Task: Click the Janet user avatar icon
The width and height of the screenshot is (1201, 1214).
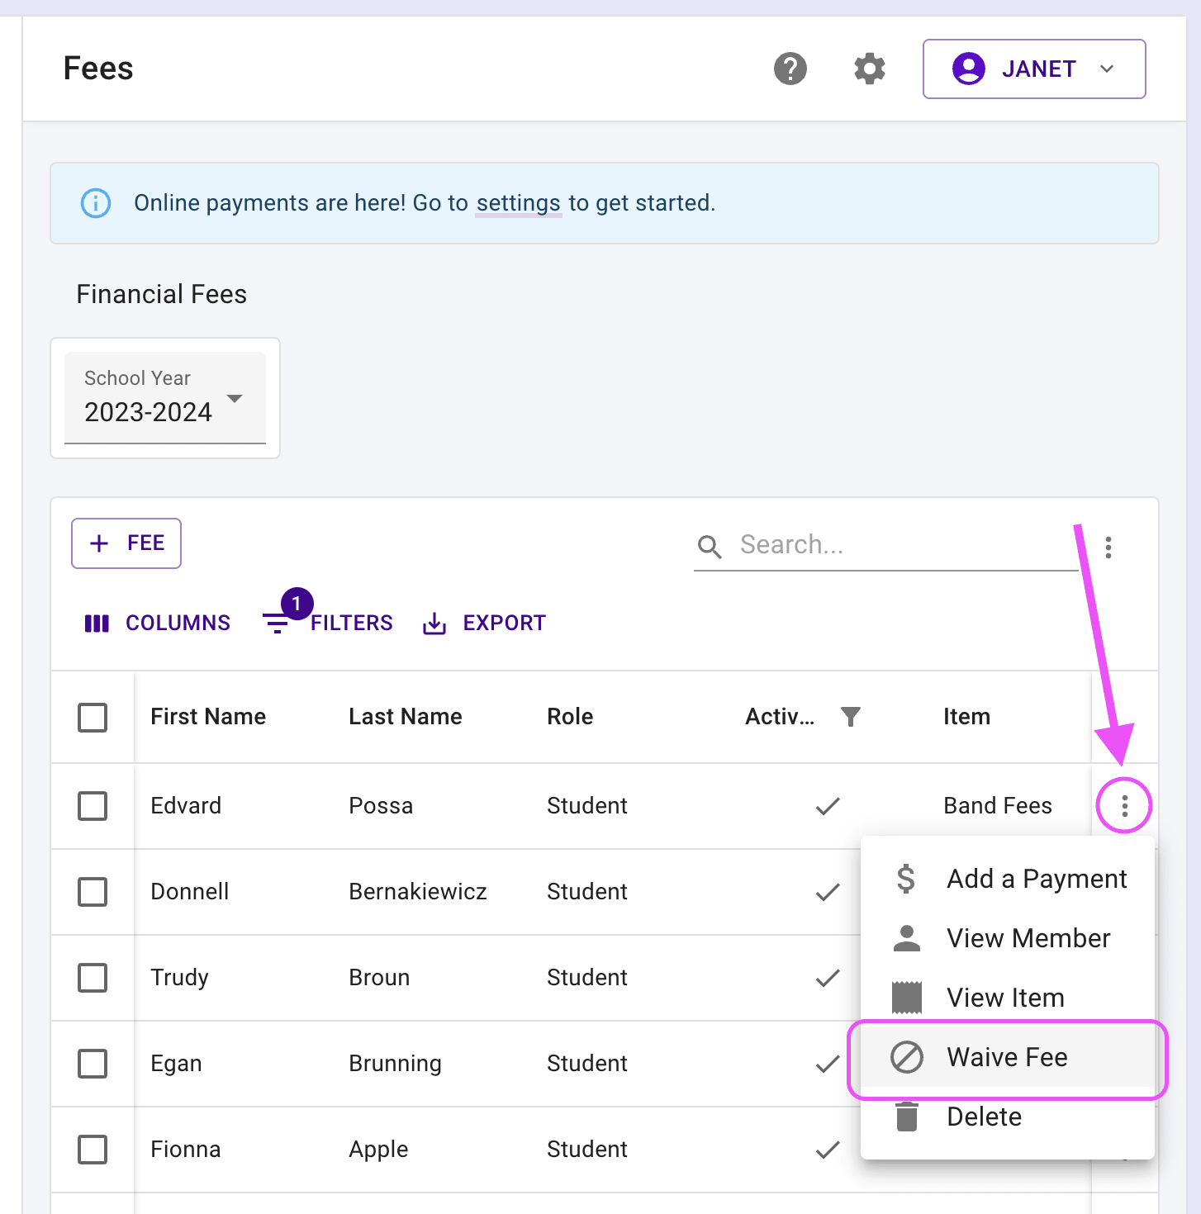Action: click(968, 69)
